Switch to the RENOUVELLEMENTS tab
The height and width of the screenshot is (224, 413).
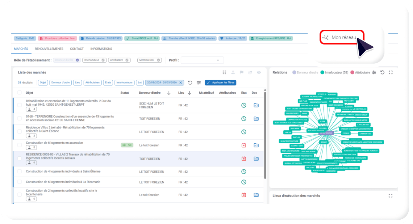click(49, 49)
